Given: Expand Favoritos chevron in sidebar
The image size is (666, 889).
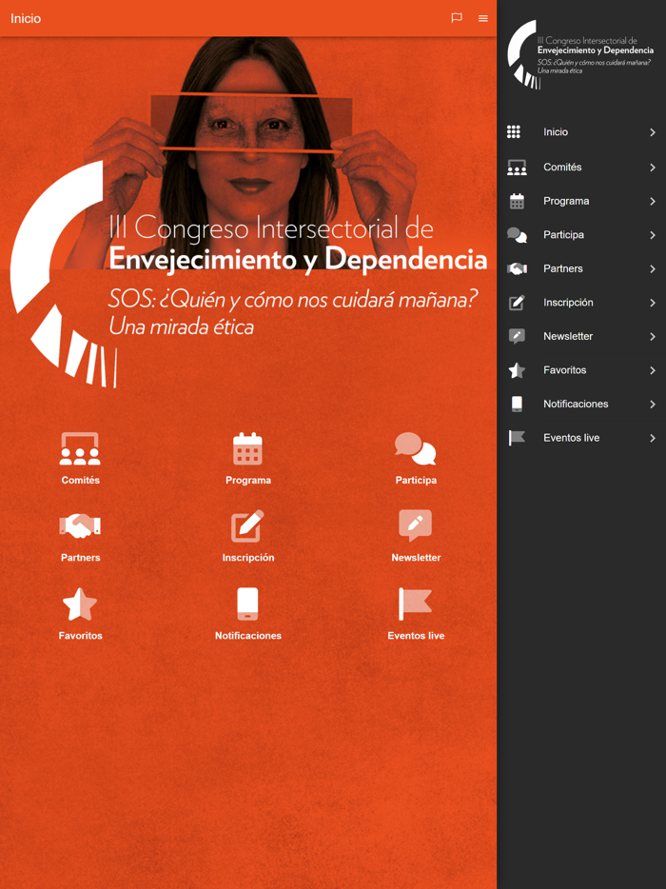Looking at the screenshot, I should (x=653, y=370).
